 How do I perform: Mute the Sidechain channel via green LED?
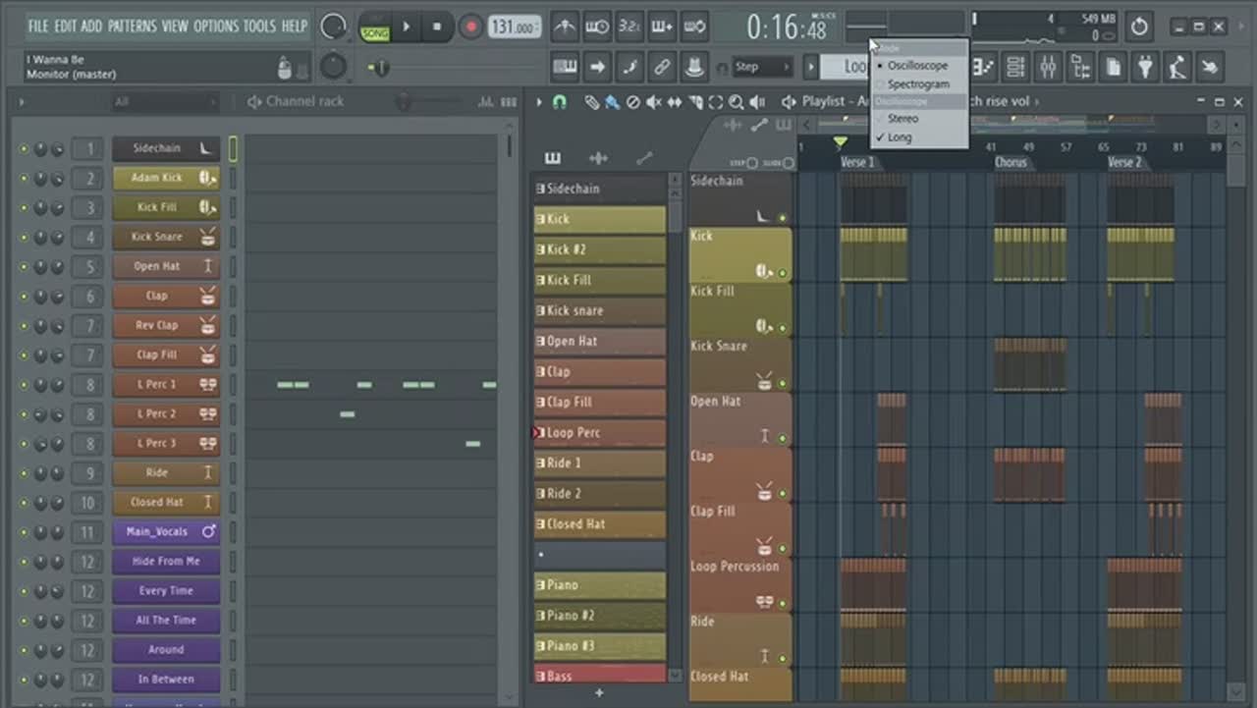(24, 149)
